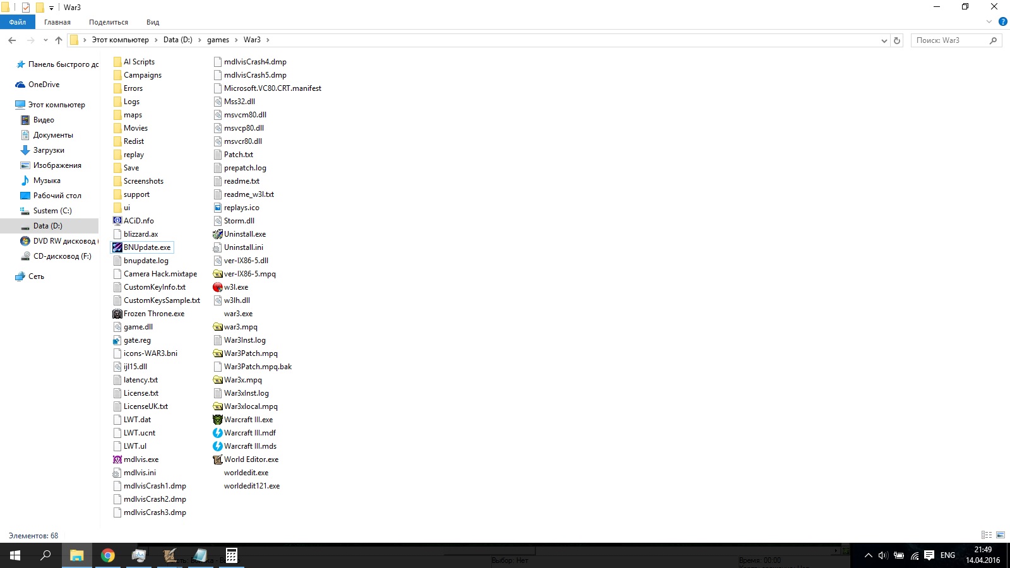
Task: Select Data (D:) in navigation pane
Action: tap(48, 226)
